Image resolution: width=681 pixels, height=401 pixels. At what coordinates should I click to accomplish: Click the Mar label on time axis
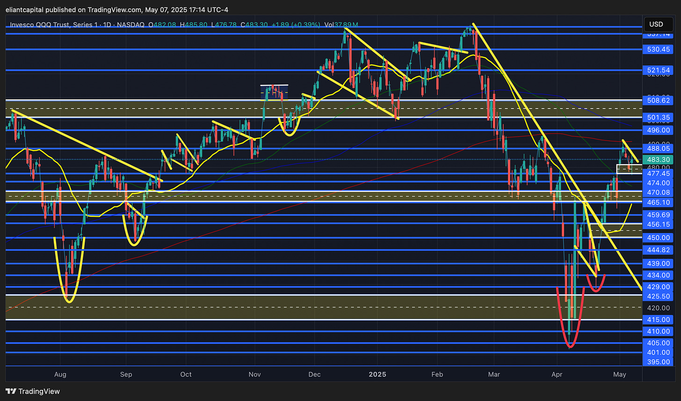(x=494, y=374)
